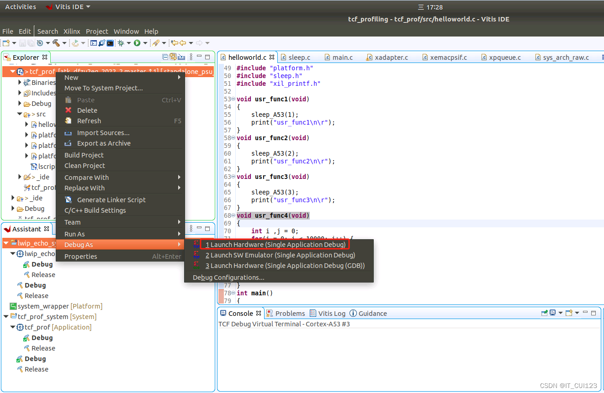604x393 pixels.
Task: Open Debug bug dropdown arrow
Action: click(129, 43)
